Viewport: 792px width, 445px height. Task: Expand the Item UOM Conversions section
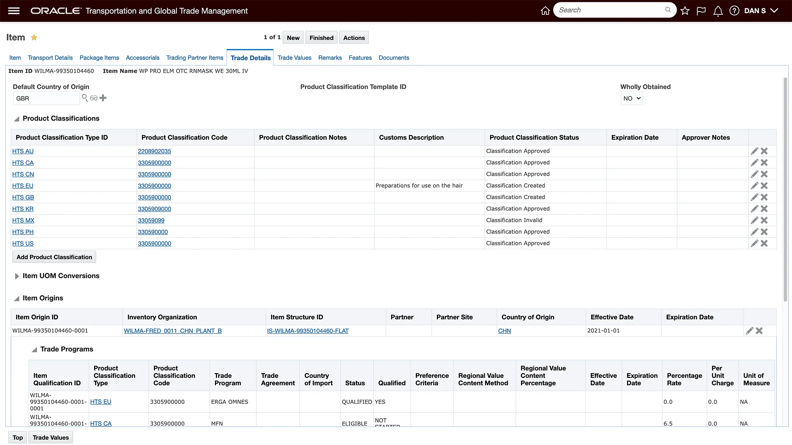click(17, 276)
